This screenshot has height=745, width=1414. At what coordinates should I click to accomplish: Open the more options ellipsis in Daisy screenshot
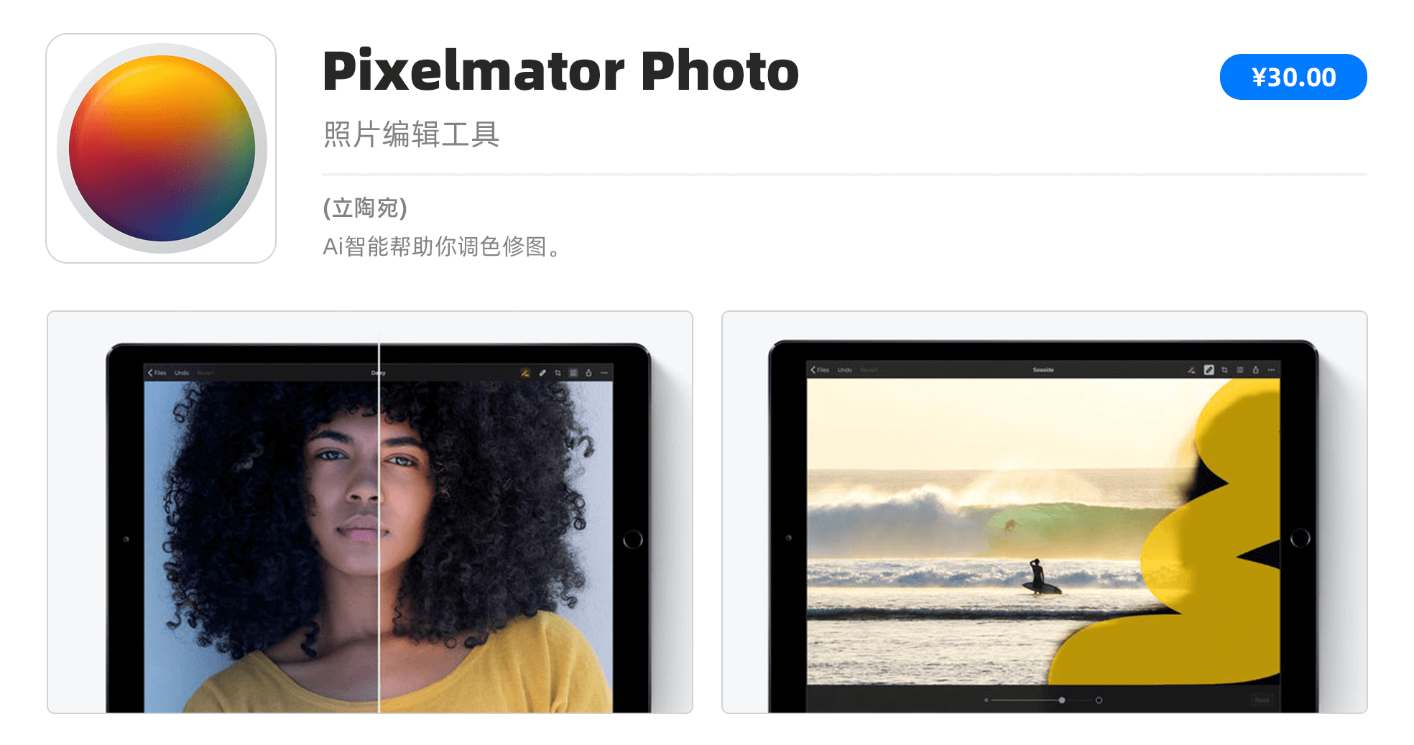coord(604,373)
